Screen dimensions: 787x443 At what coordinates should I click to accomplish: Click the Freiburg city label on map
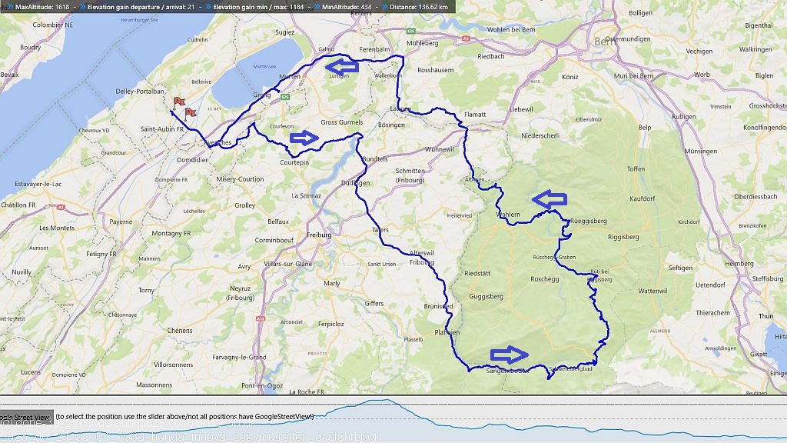tap(319, 235)
